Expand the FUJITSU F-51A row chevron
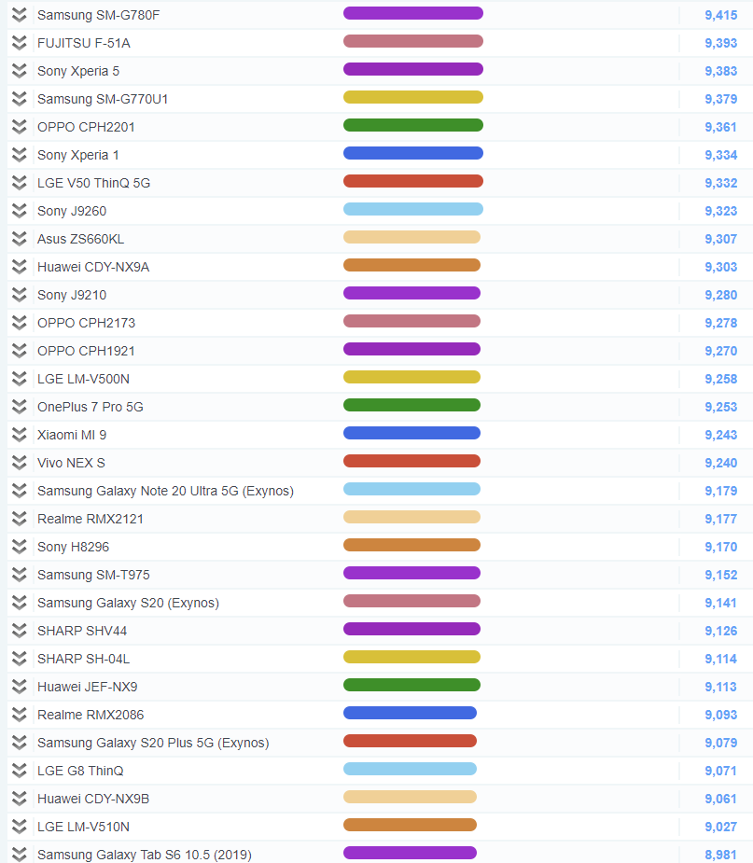This screenshot has width=753, height=863. coord(20,43)
